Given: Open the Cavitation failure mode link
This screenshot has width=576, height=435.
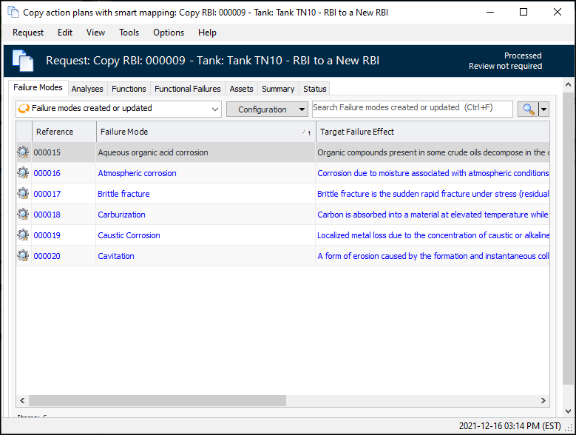Looking at the screenshot, I should click(116, 256).
